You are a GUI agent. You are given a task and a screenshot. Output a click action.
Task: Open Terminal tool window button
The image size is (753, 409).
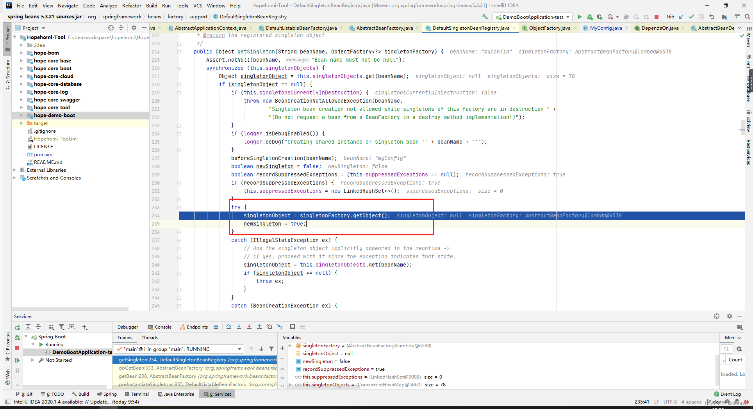(x=137, y=394)
